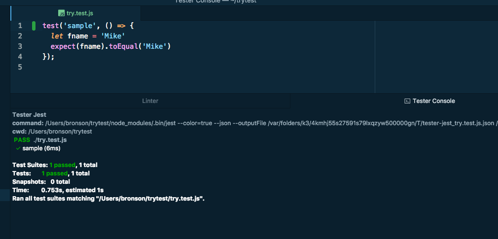
Task: Click the 'Tester Jest' heading in console
Action: point(29,115)
